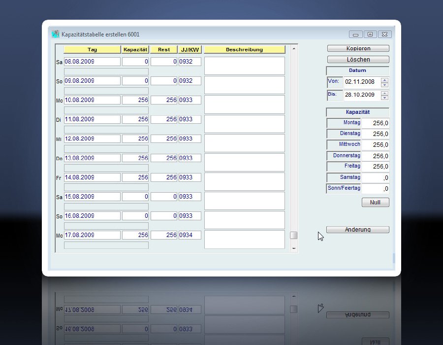Image resolution: width=443 pixels, height=345 pixels.
Task: Click the Donnerstag capacity field
Action: click(x=375, y=156)
